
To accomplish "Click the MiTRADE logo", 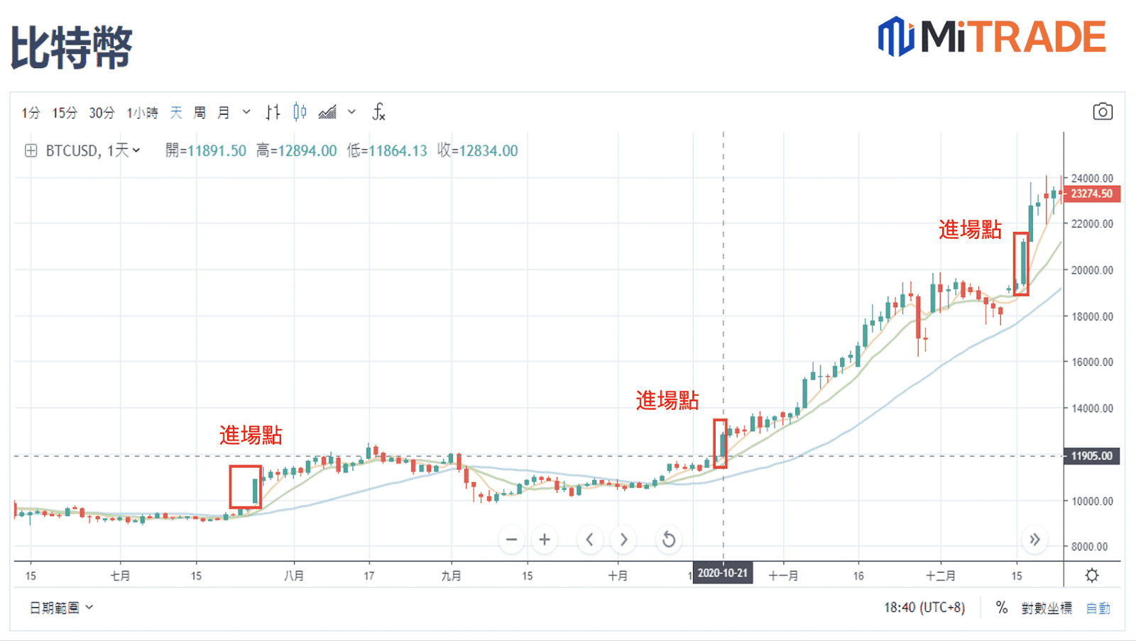I will pyautogui.click(x=992, y=37).
